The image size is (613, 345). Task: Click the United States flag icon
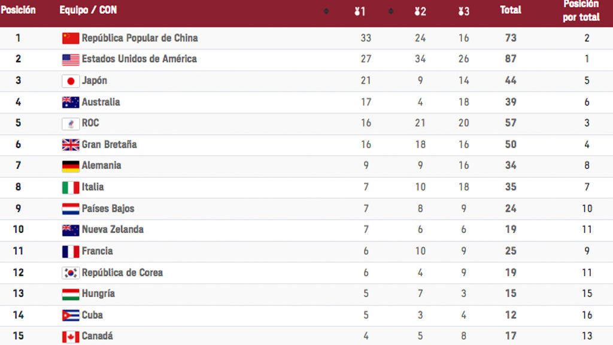pyautogui.click(x=71, y=59)
